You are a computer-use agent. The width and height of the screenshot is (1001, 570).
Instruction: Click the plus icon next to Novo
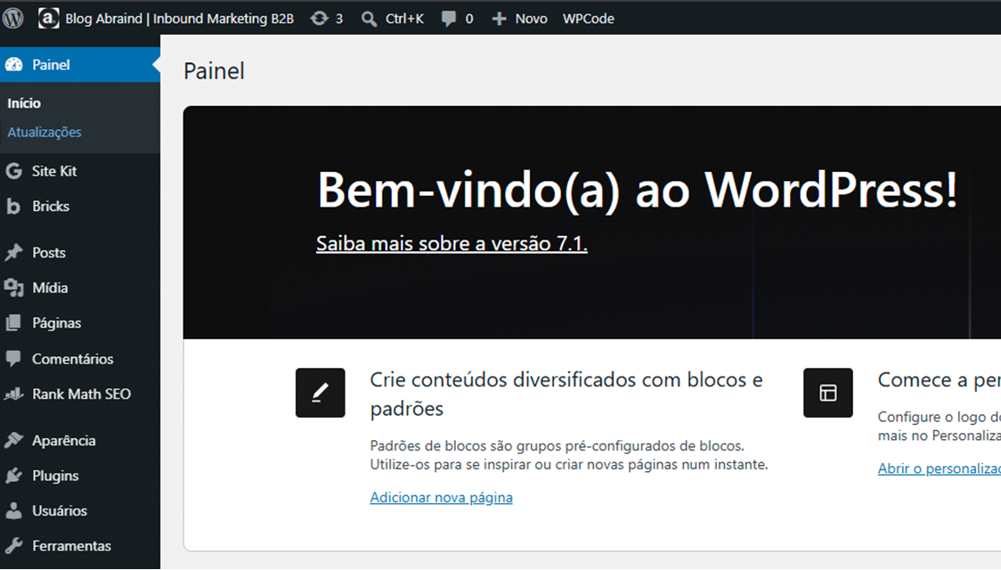500,20
